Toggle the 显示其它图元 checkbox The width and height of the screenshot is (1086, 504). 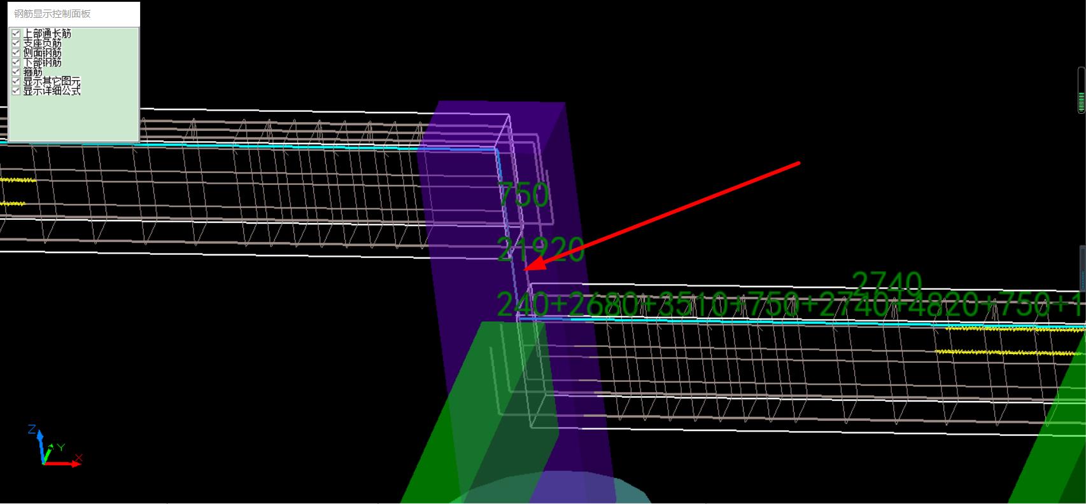[16, 81]
